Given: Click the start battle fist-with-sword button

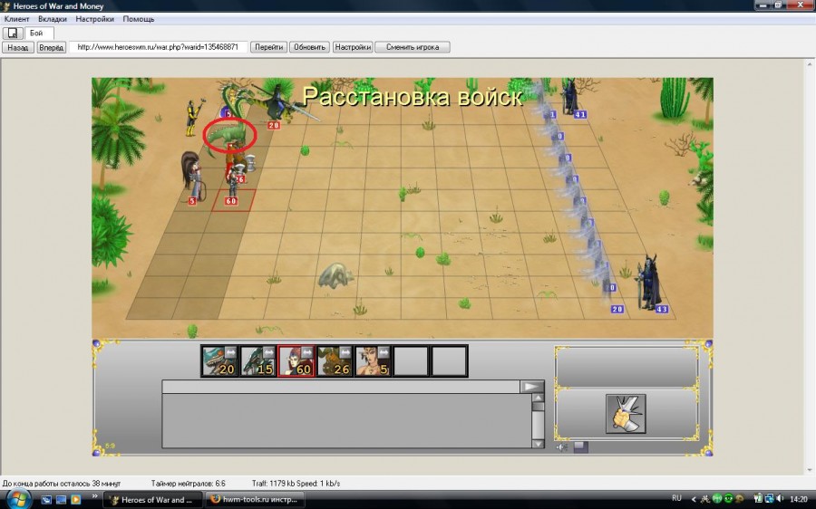Looking at the screenshot, I should pos(626,414).
